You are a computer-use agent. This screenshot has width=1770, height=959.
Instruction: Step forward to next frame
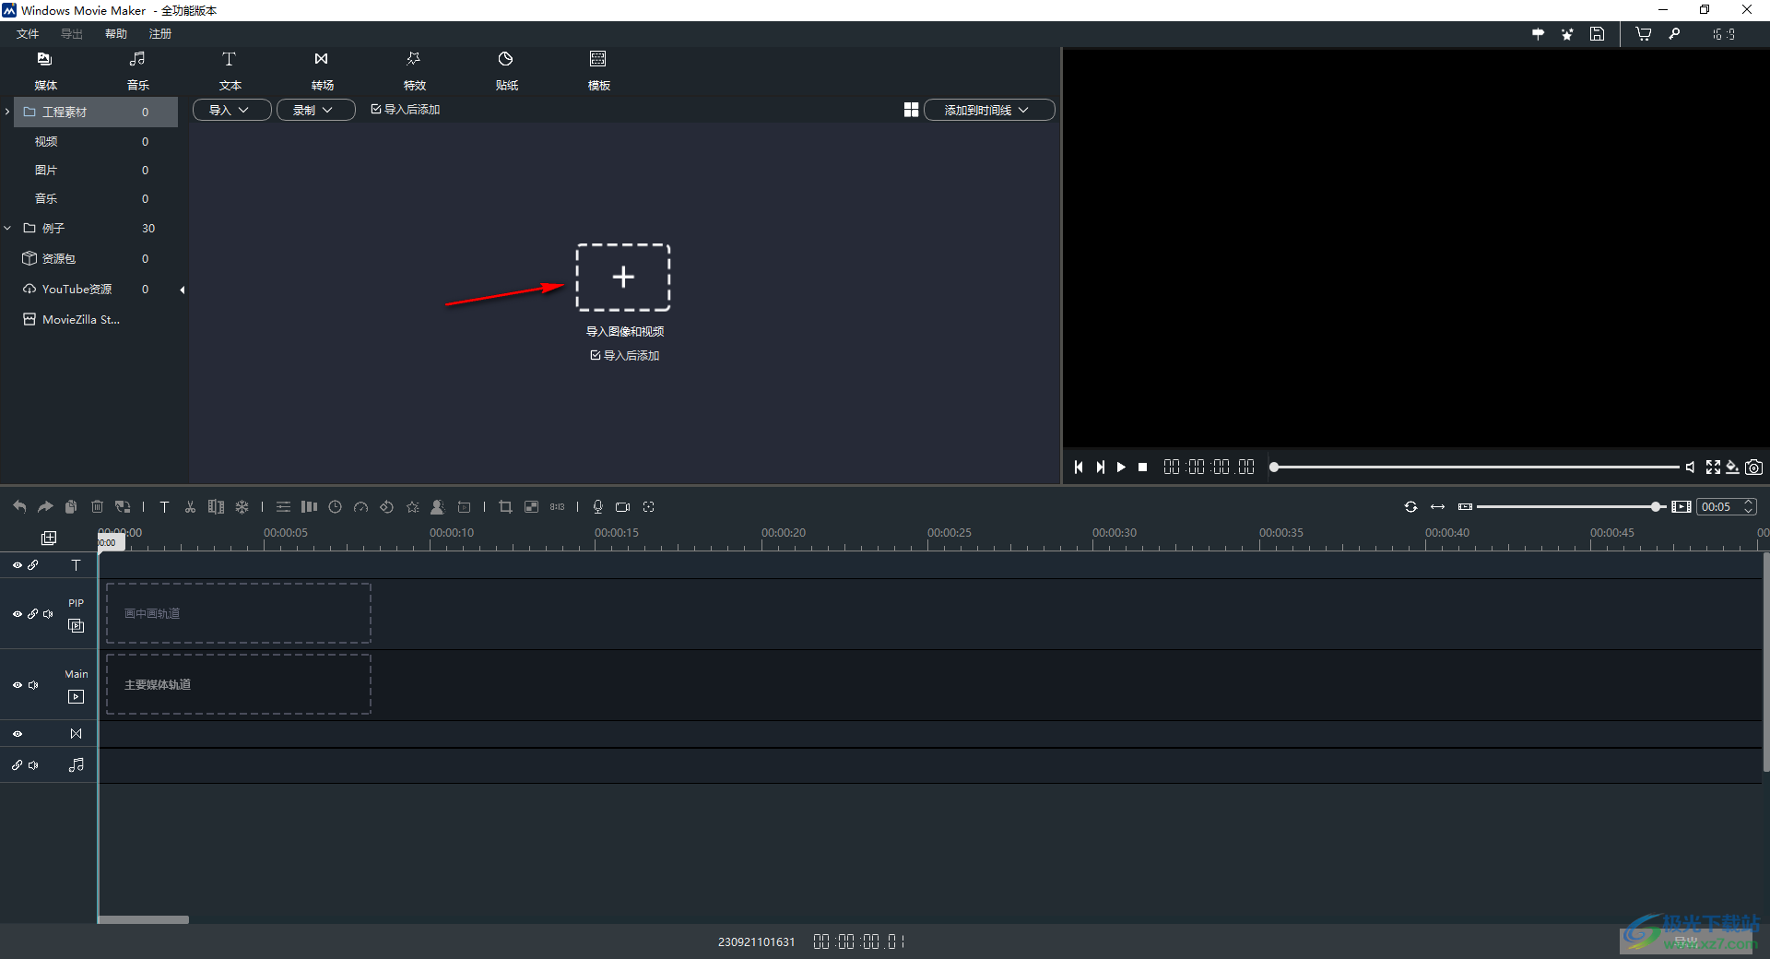[1100, 468]
